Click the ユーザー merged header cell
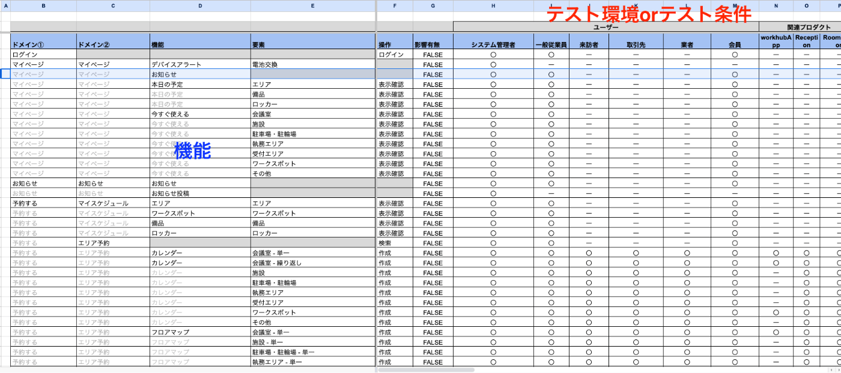 [606, 27]
